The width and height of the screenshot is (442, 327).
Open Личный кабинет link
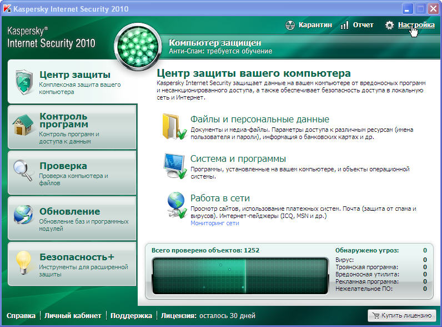pyautogui.click(x=73, y=315)
